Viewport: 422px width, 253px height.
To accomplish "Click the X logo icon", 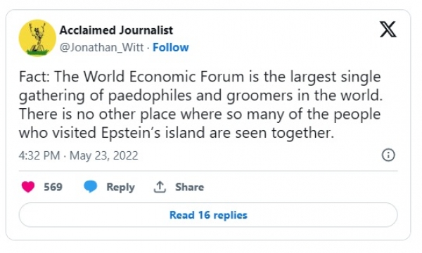I will point(388,29).
